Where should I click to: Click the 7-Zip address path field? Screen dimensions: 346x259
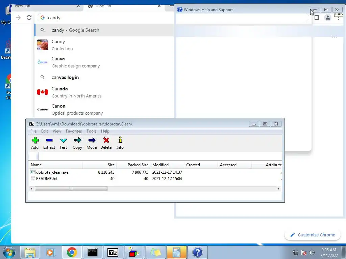coord(160,156)
